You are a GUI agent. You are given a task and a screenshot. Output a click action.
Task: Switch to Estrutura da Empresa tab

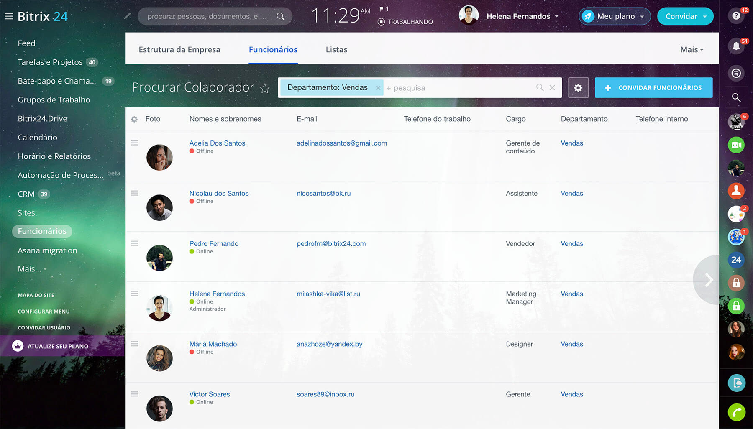tap(179, 50)
